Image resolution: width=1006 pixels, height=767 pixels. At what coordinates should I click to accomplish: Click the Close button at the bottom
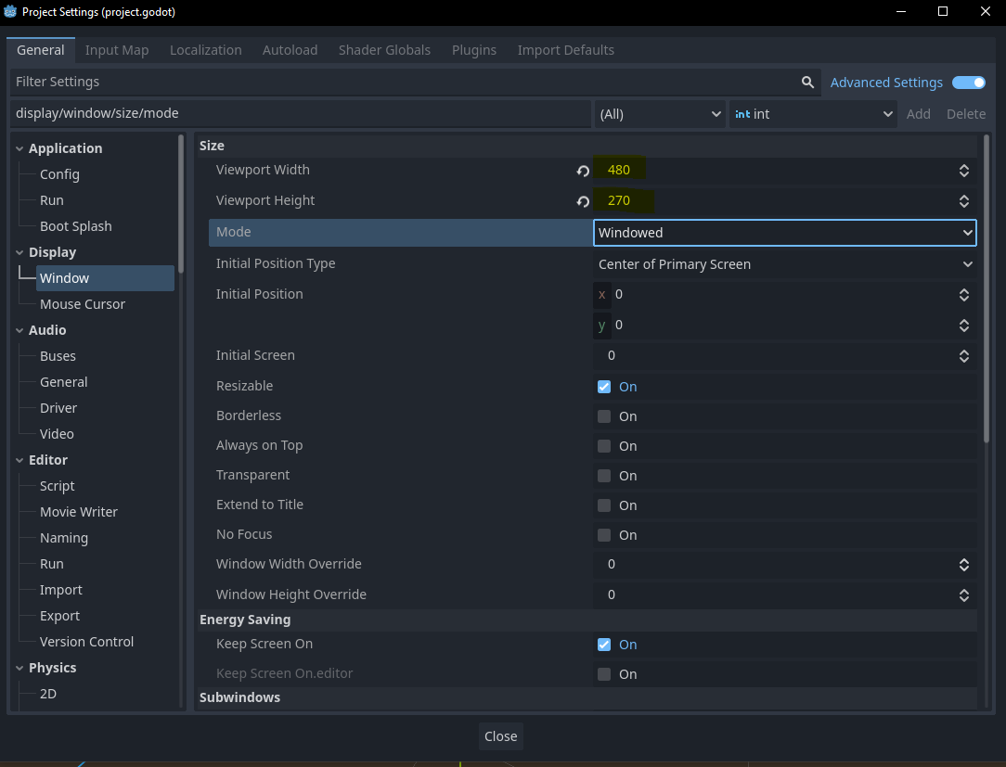pos(500,736)
